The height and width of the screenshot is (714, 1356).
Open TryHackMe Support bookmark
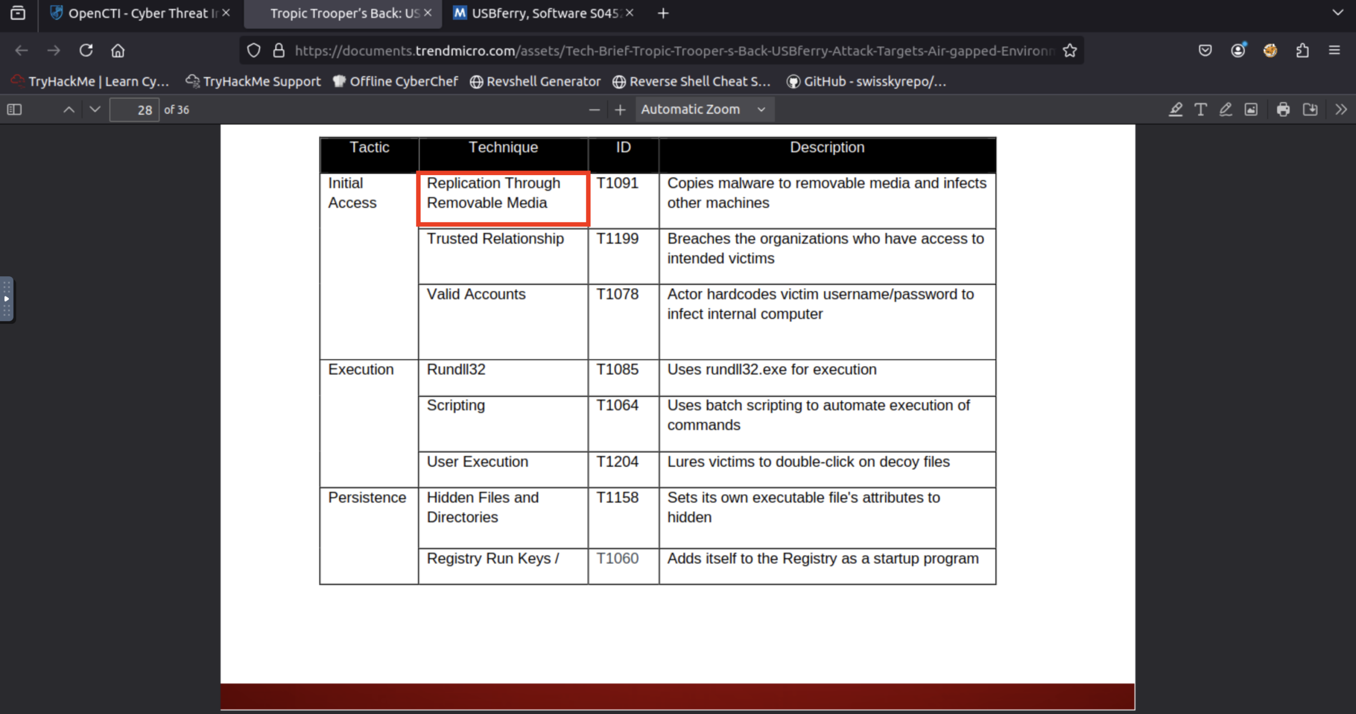(x=253, y=81)
